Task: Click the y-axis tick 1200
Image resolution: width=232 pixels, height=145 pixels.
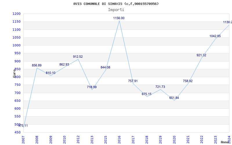Action: (x=17, y=14)
